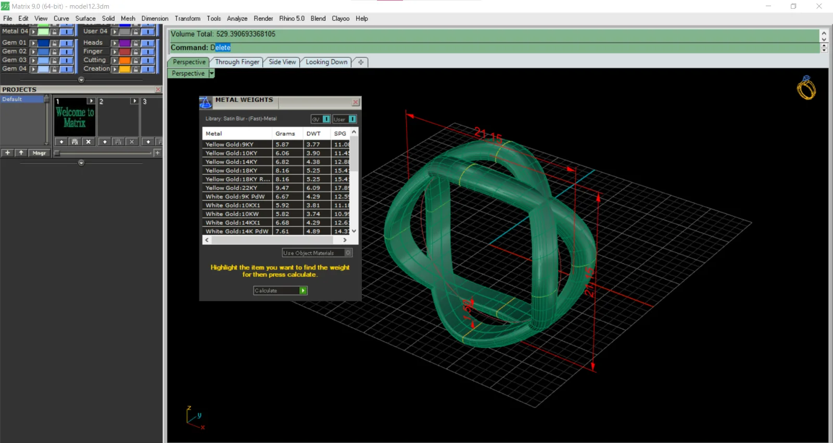Click green play arrow beside Calculate
The width and height of the screenshot is (833, 443).
coord(303,290)
